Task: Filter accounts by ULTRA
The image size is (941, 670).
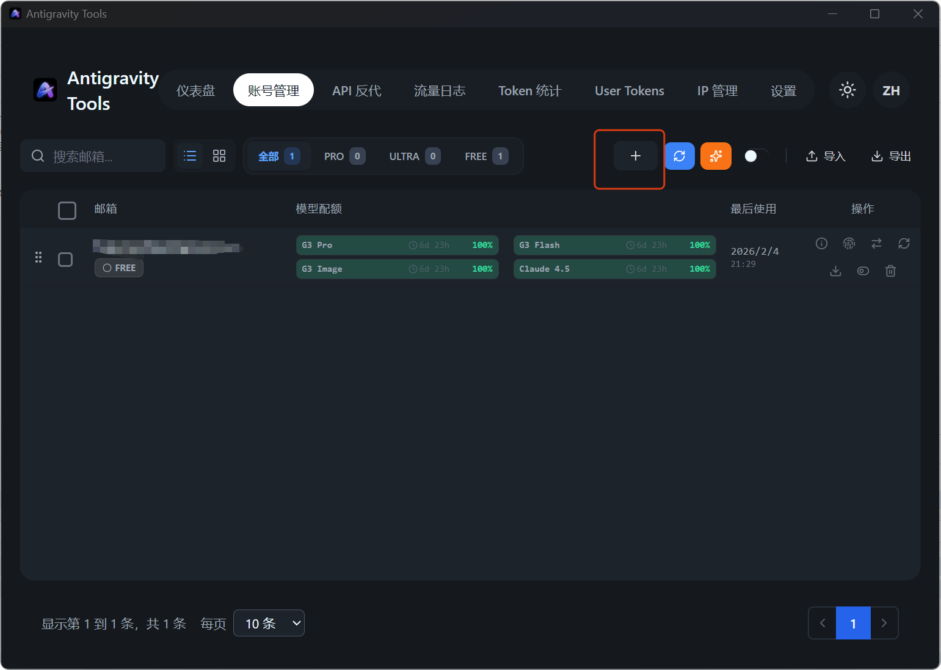Action: pos(415,156)
